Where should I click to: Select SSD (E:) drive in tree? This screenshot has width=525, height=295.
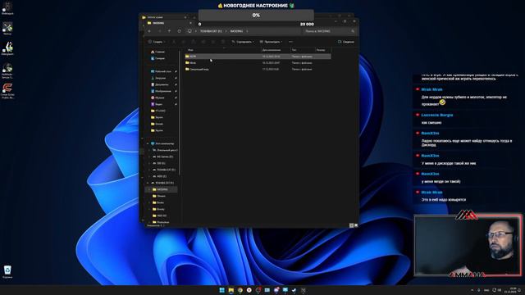coord(159,163)
